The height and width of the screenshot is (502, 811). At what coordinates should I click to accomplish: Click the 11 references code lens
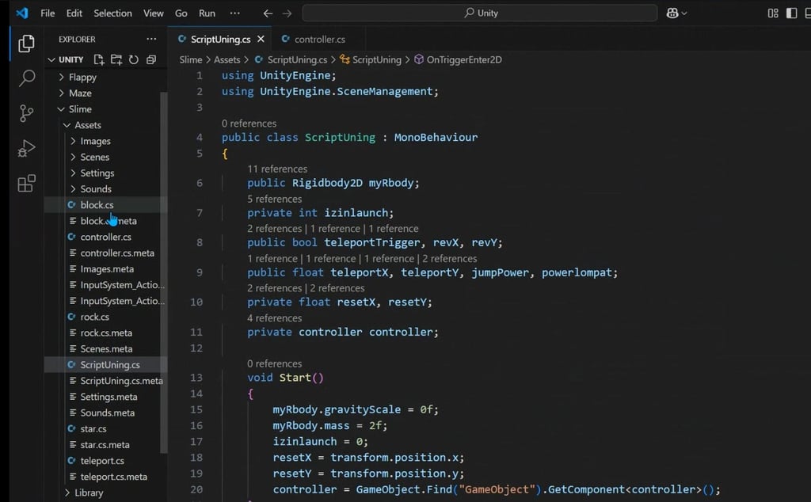[277, 169]
